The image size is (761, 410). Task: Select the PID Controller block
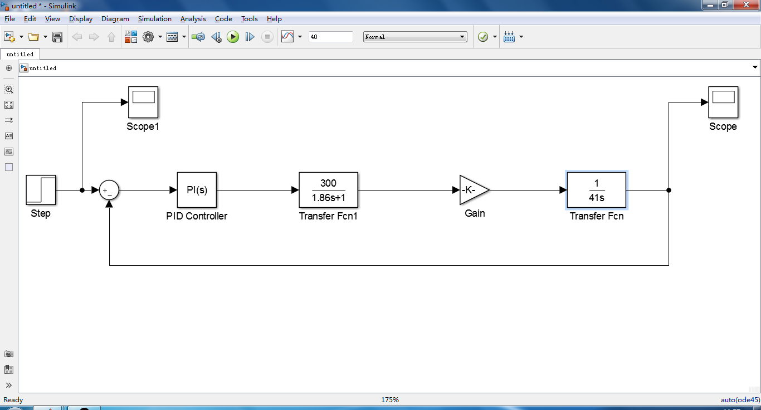197,190
